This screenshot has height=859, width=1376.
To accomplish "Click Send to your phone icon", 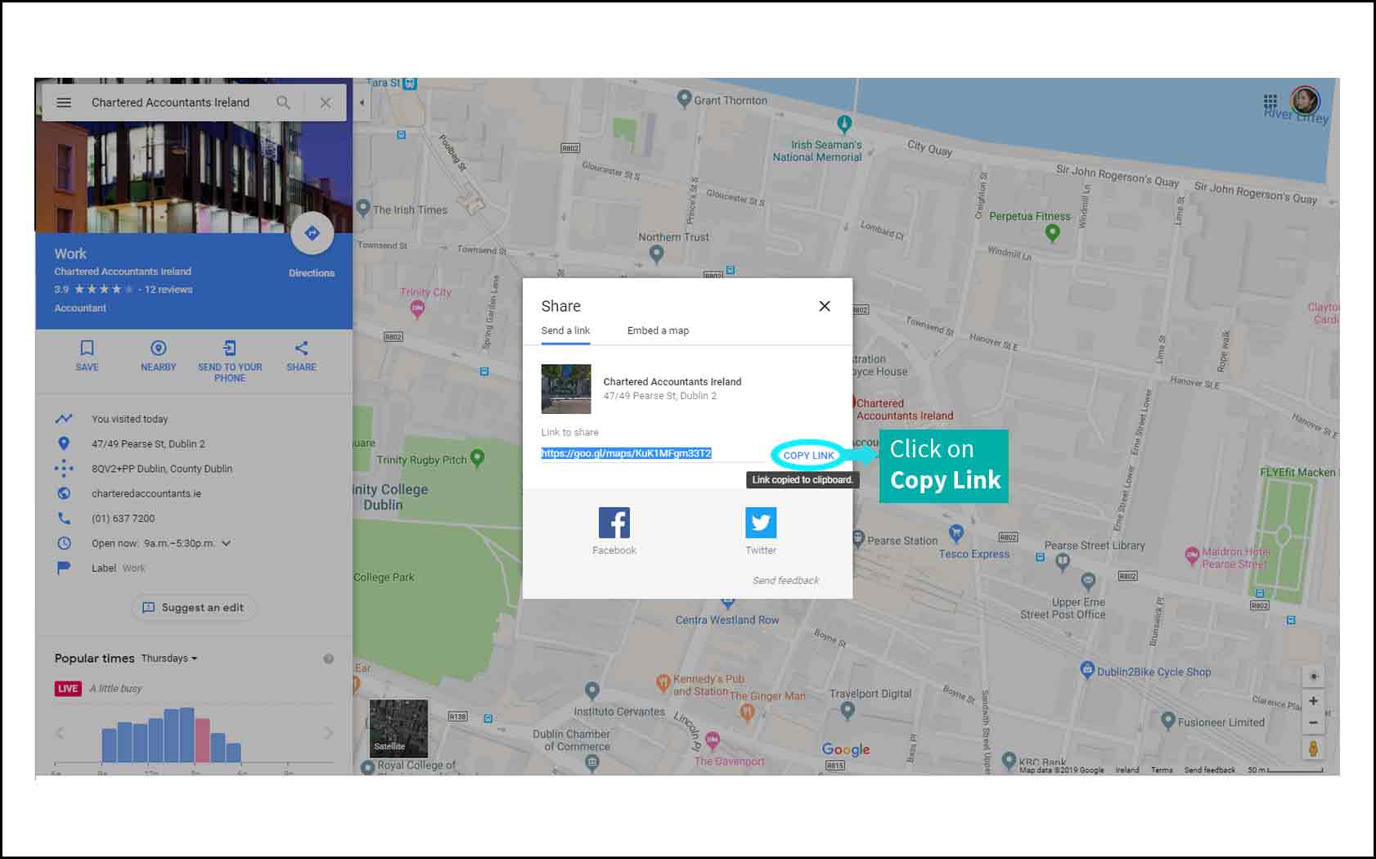I will point(230,349).
